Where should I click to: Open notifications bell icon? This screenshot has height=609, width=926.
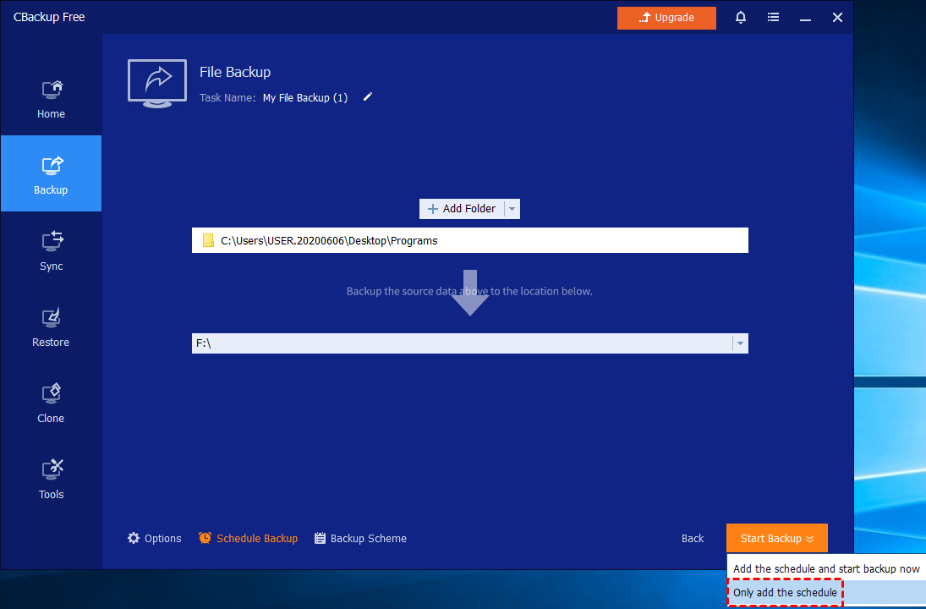click(741, 18)
